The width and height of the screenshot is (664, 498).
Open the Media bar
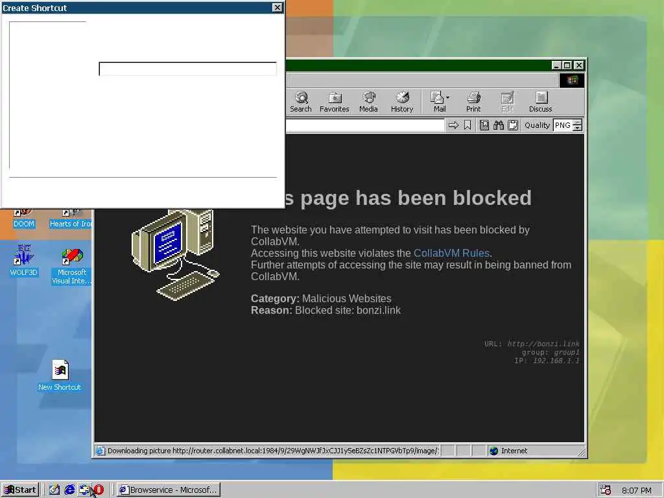[x=368, y=102]
